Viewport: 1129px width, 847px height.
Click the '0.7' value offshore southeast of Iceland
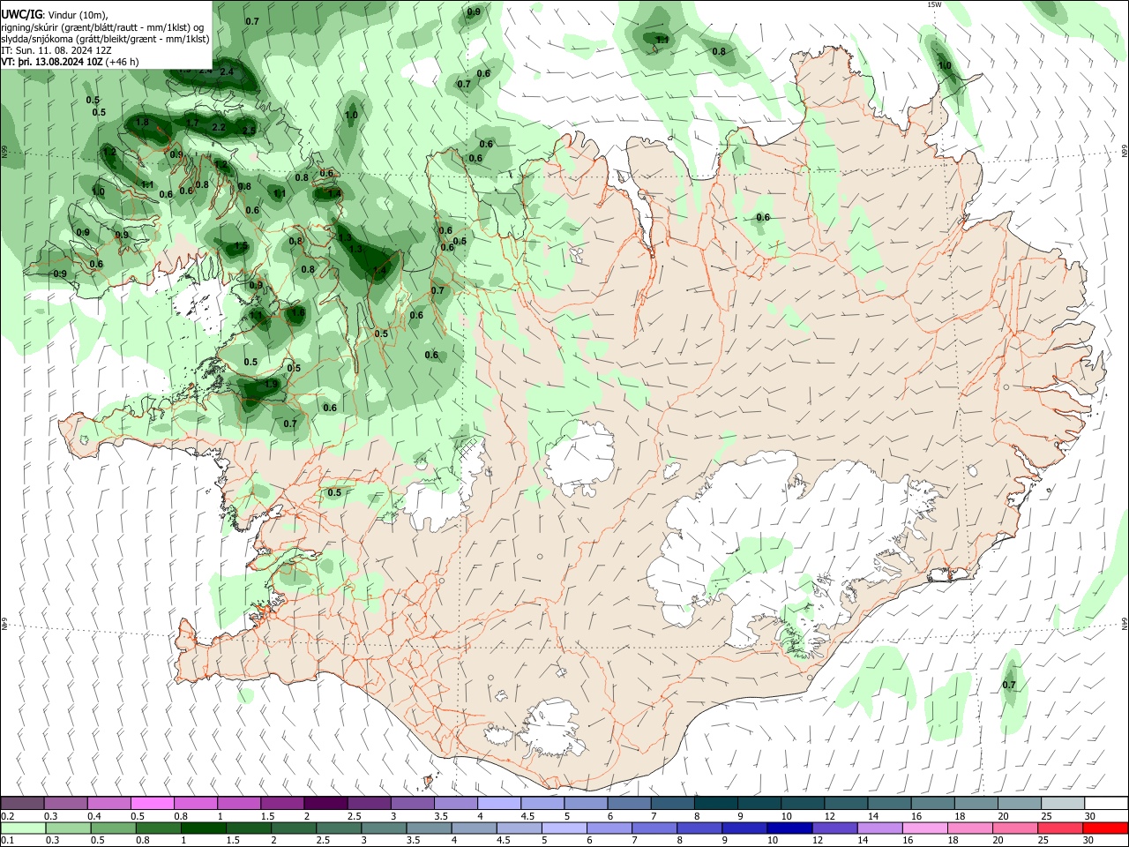[1009, 685]
